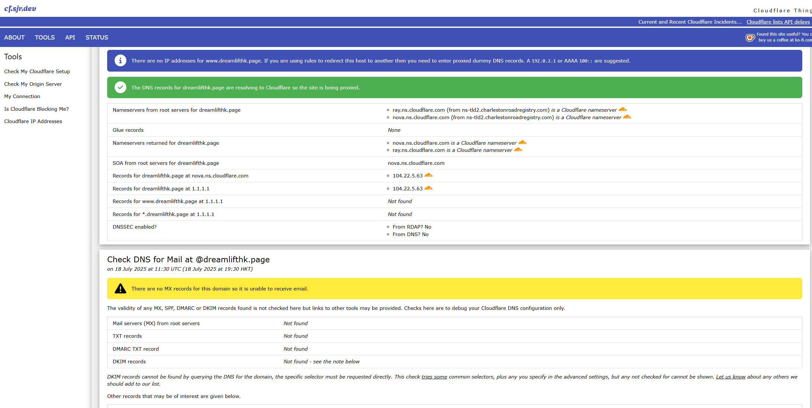Click the ko-fi heart cup icon
This screenshot has width=812, height=408.
tap(750, 38)
